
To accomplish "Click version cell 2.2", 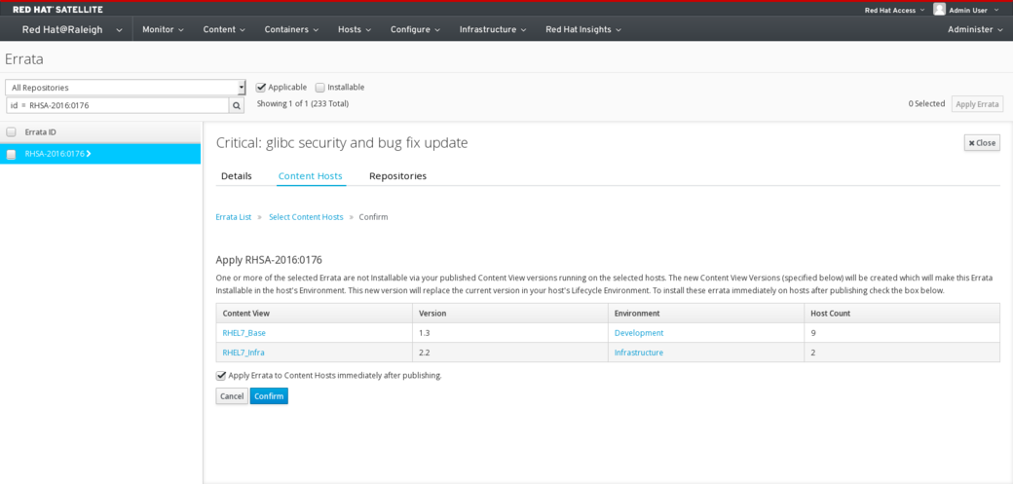I will tap(509, 353).
